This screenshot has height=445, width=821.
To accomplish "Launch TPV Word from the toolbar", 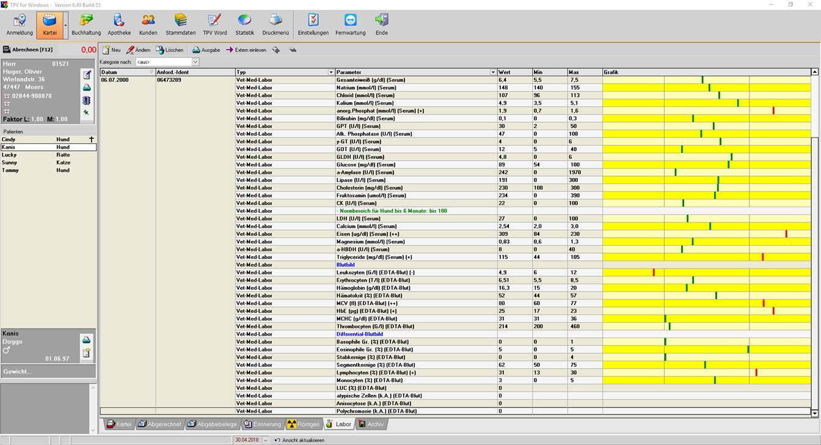I will (x=214, y=24).
